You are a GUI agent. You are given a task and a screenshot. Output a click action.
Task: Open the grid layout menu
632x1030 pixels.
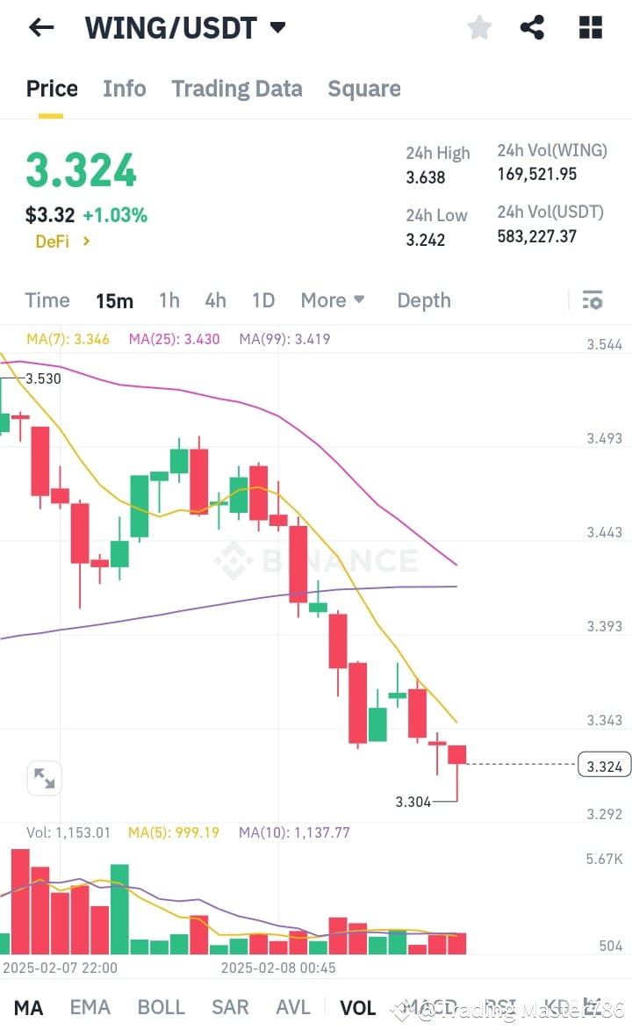coord(590,27)
